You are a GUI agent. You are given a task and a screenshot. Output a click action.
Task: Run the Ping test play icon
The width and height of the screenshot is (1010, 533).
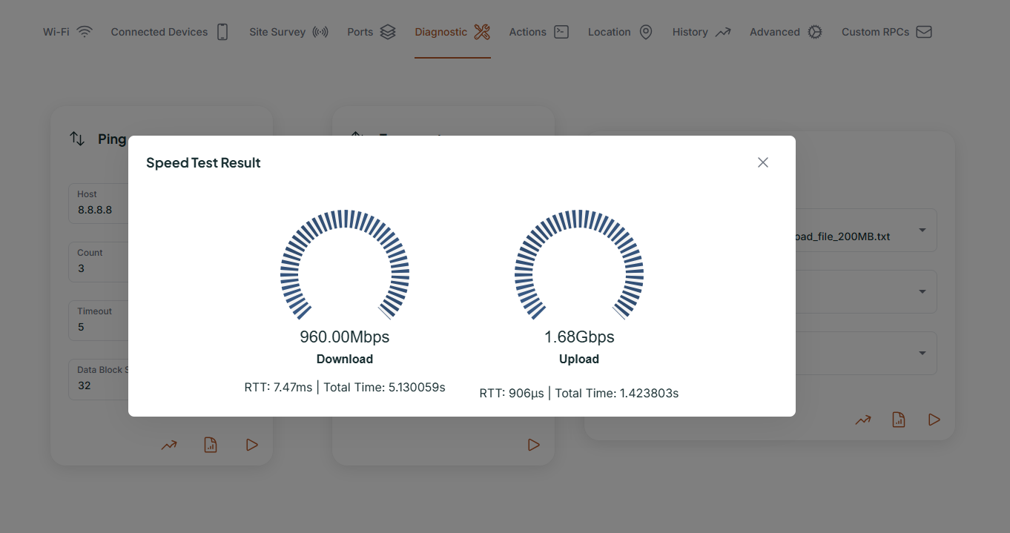tap(252, 445)
